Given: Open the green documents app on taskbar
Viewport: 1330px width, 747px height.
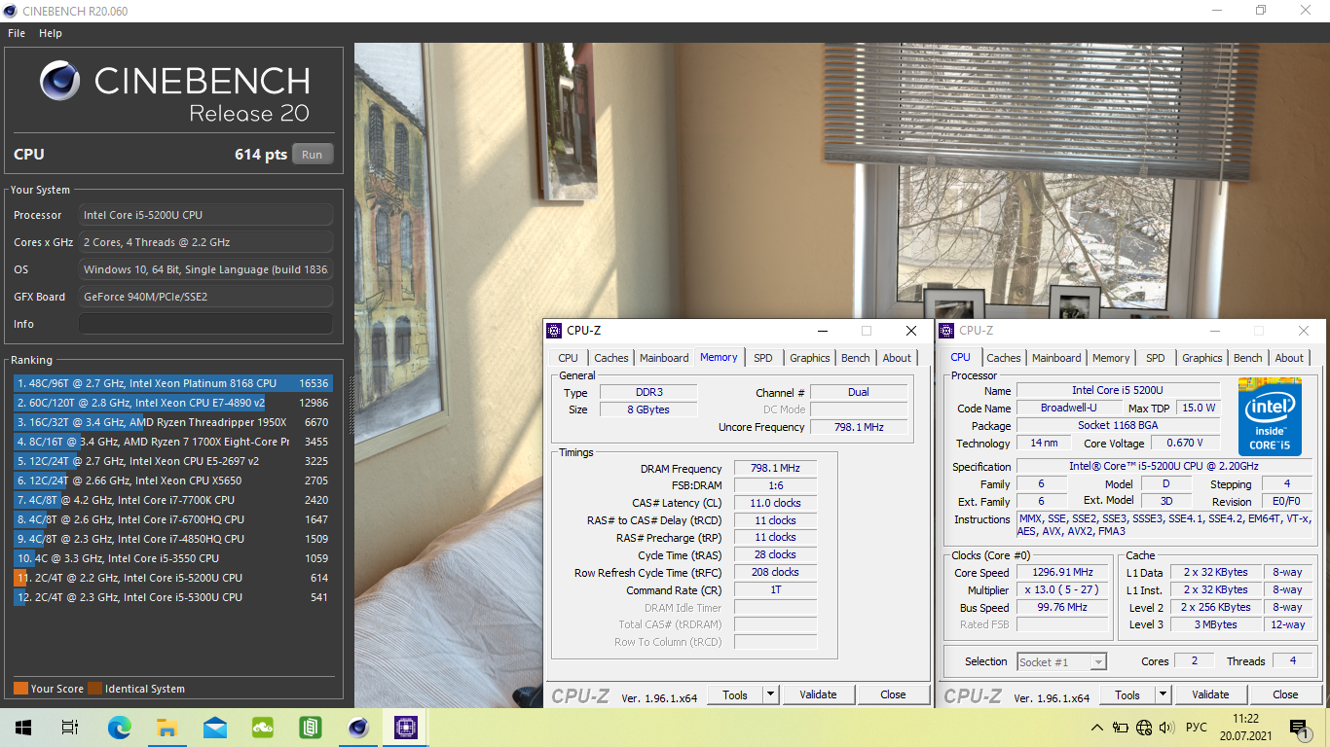Looking at the screenshot, I should [x=310, y=728].
